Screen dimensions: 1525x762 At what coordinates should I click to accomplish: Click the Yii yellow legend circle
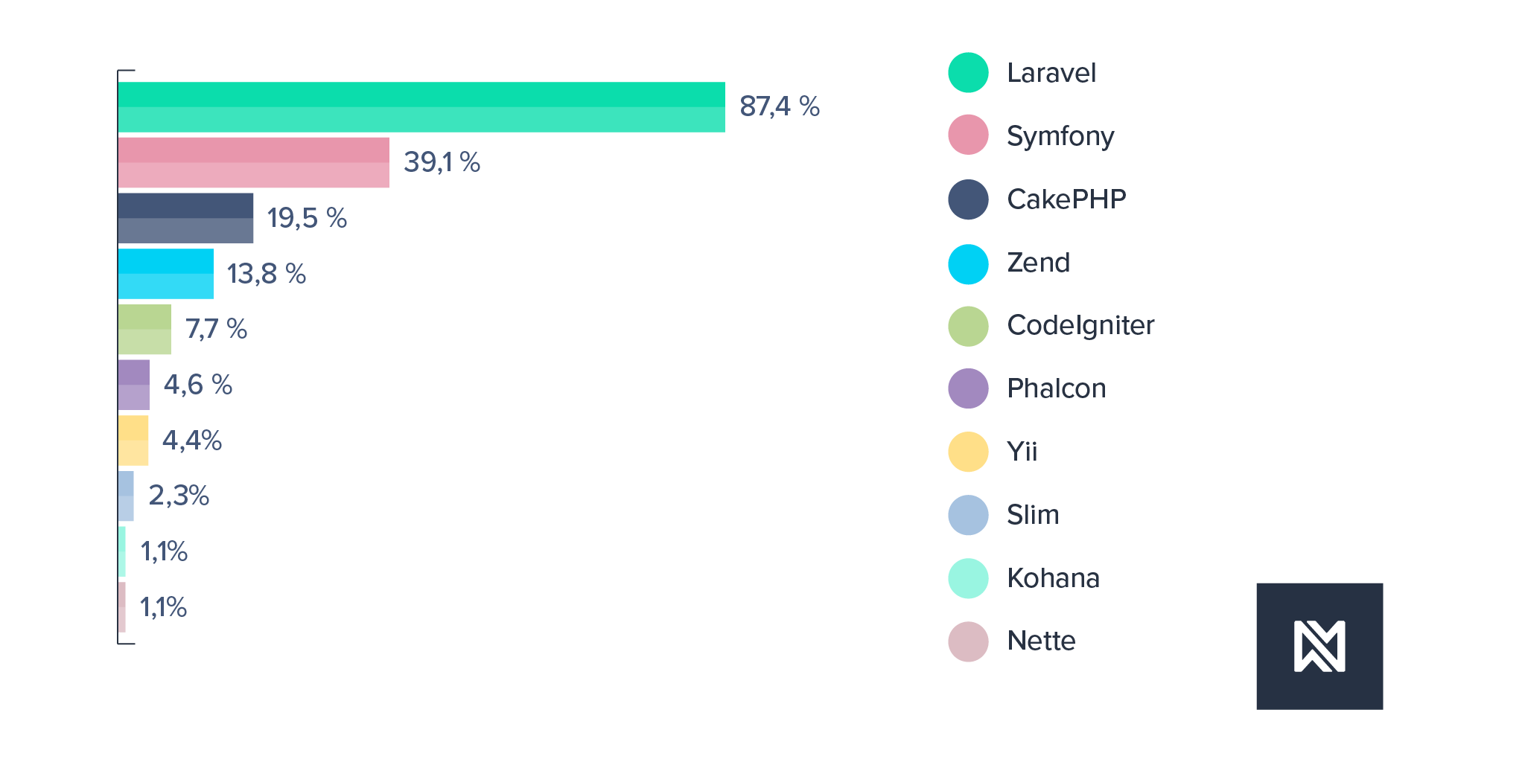pyautogui.click(x=968, y=452)
